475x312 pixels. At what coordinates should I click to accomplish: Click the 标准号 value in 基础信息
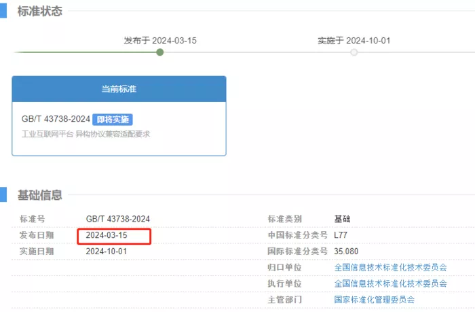coord(118,219)
